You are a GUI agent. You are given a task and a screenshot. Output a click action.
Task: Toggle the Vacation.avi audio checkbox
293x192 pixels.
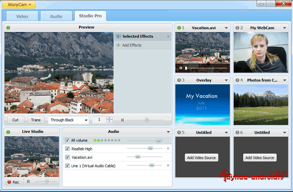(67, 157)
